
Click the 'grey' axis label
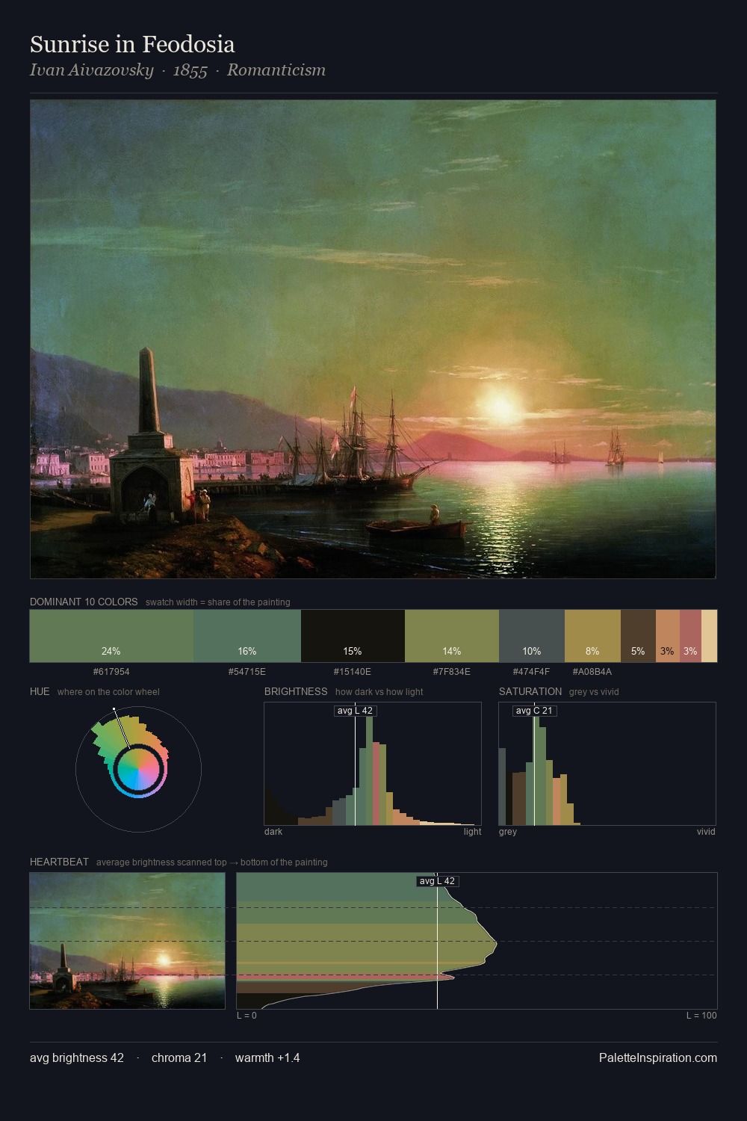click(508, 831)
